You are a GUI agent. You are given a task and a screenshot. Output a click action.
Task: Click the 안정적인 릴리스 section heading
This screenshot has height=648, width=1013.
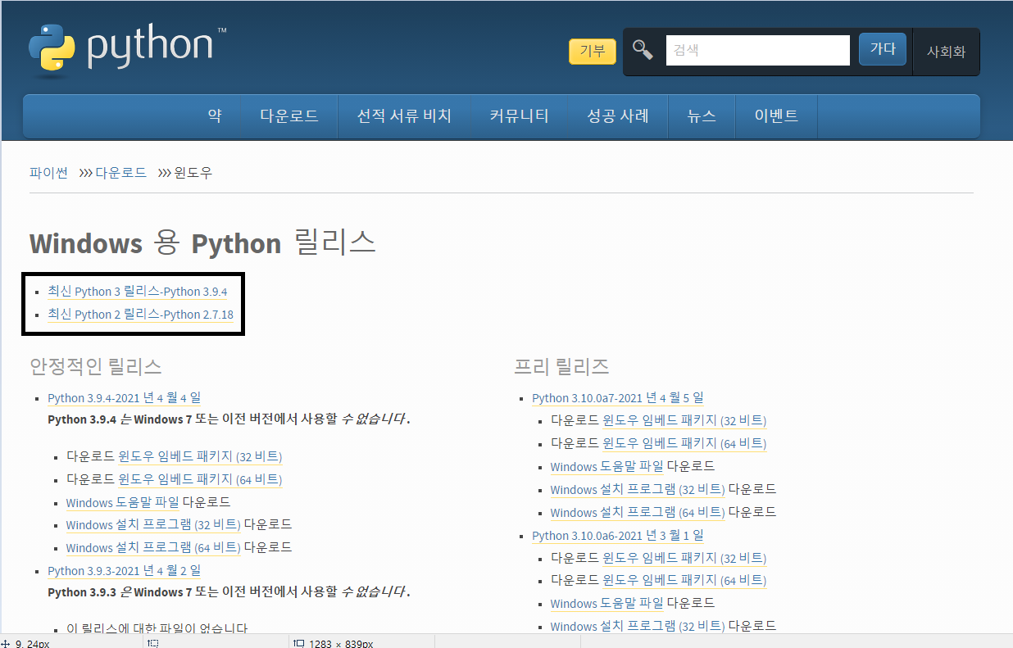pyautogui.click(x=96, y=366)
